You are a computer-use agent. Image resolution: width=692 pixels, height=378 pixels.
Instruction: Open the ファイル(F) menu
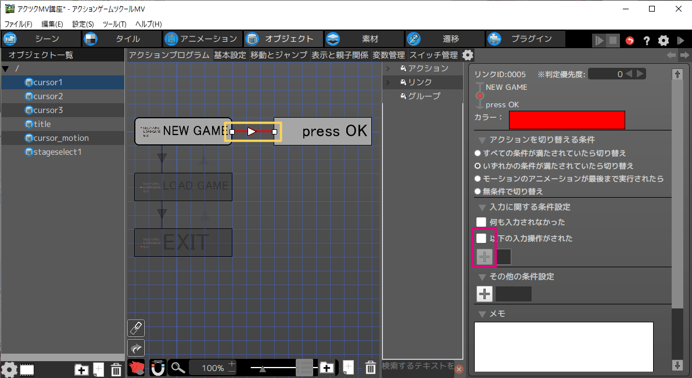click(x=19, y=24)
